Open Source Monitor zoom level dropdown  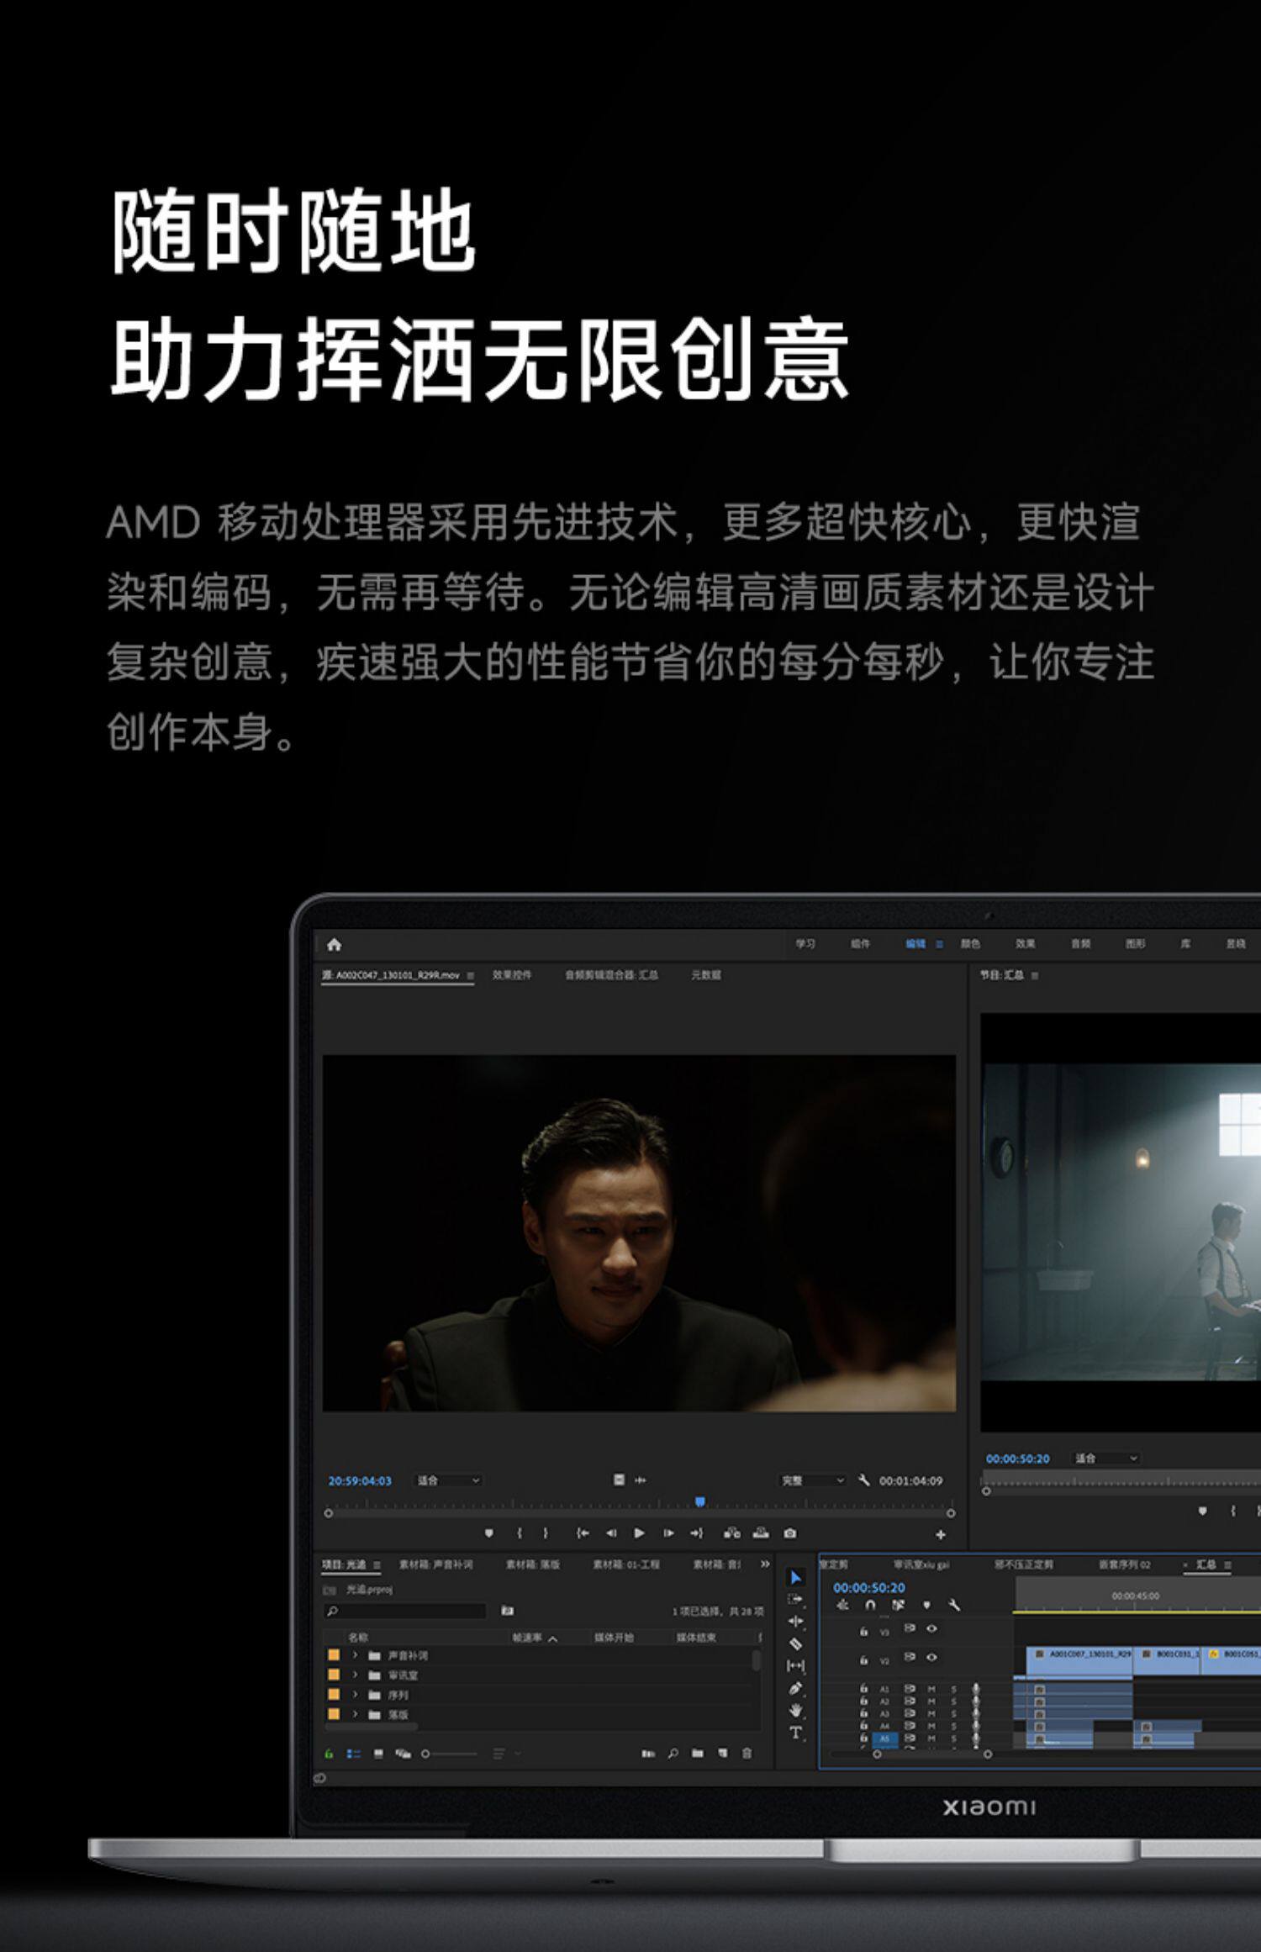click(x=448, y=1480)
